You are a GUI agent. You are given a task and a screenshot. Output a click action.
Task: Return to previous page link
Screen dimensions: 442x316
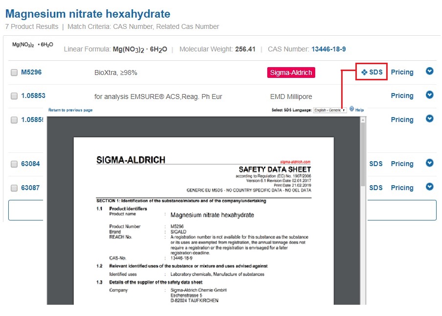[x=70, y=110]
